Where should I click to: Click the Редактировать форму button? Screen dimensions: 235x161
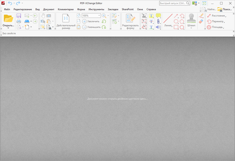click(130, 21)
